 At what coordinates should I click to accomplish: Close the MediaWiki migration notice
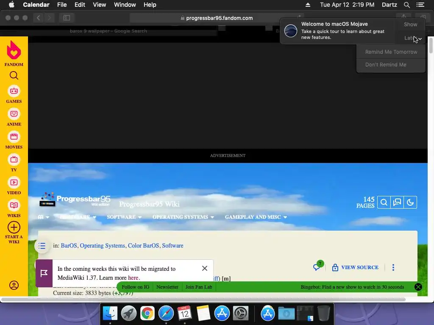205,268
